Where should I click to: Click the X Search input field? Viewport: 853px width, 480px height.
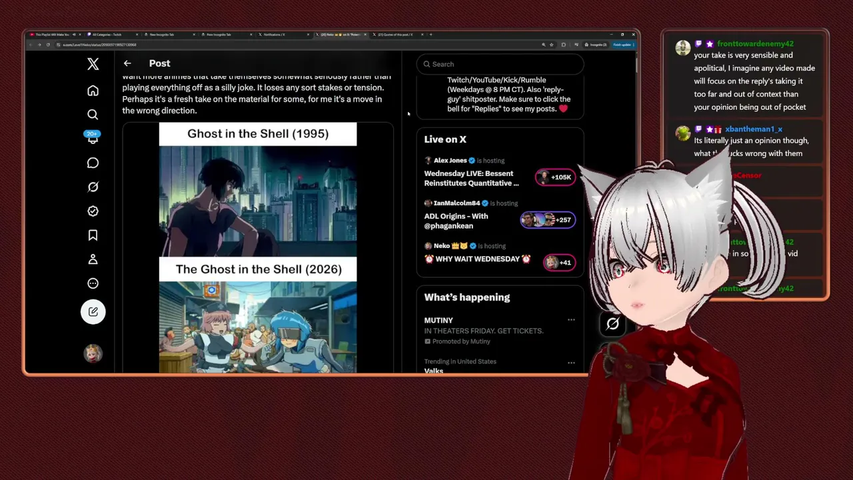coord(500,64)
